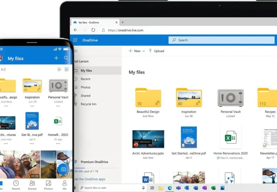Open Outlook from the taskbar
The image size is (277, 192).
coord(187,188)
